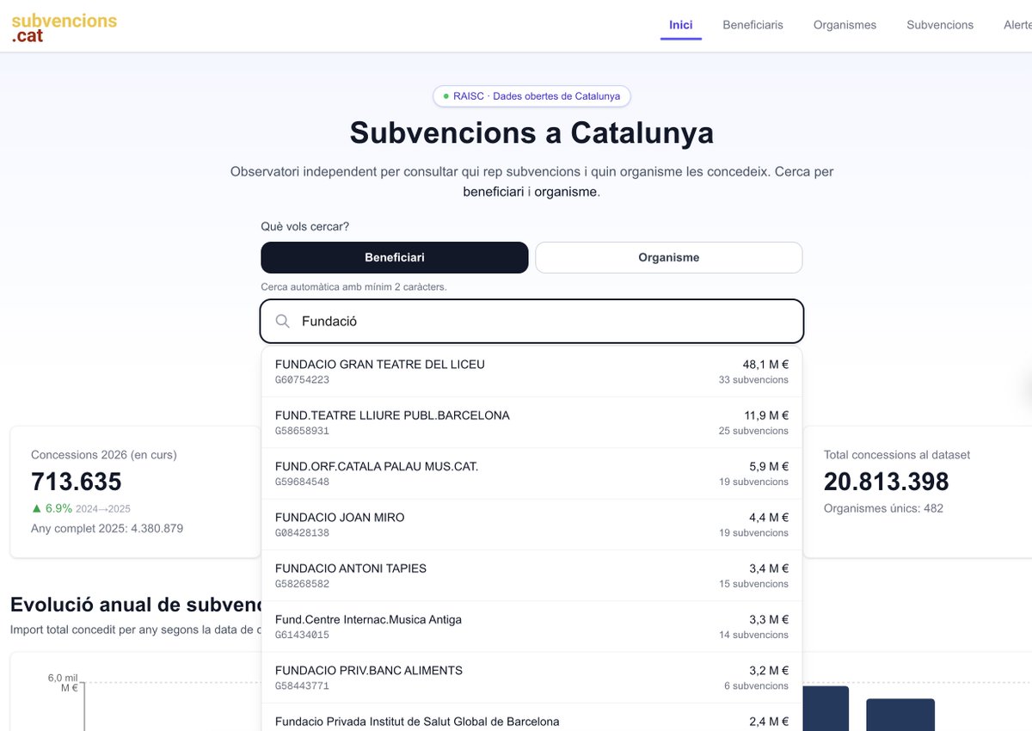Image resolution: width=1032 pixels, height=731 pixels.
Task: Click tax ID G08428138
Action: [302, 532]
